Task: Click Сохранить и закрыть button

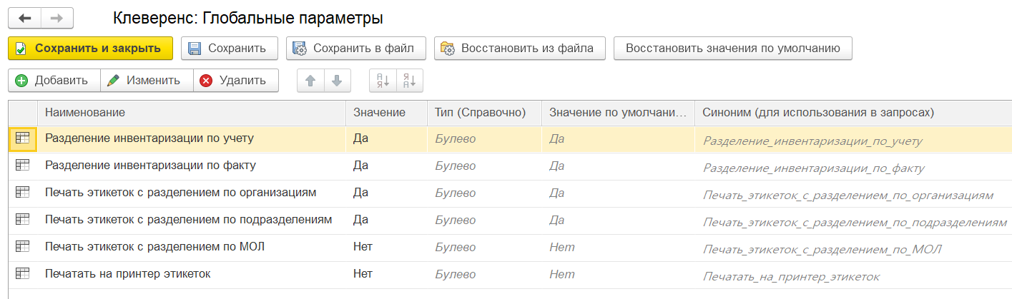Action: click(90, 49)
